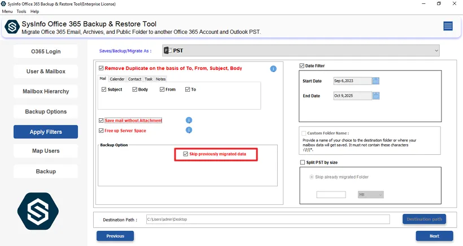Click the hamburger menu icon at top right

[448, 26]
